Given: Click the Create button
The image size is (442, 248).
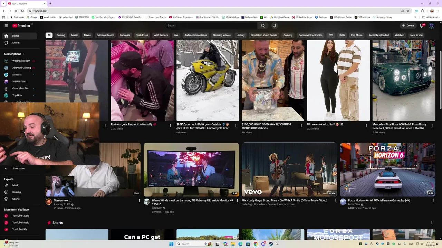Looking at the screenshot, I should [x=408, y=25].
